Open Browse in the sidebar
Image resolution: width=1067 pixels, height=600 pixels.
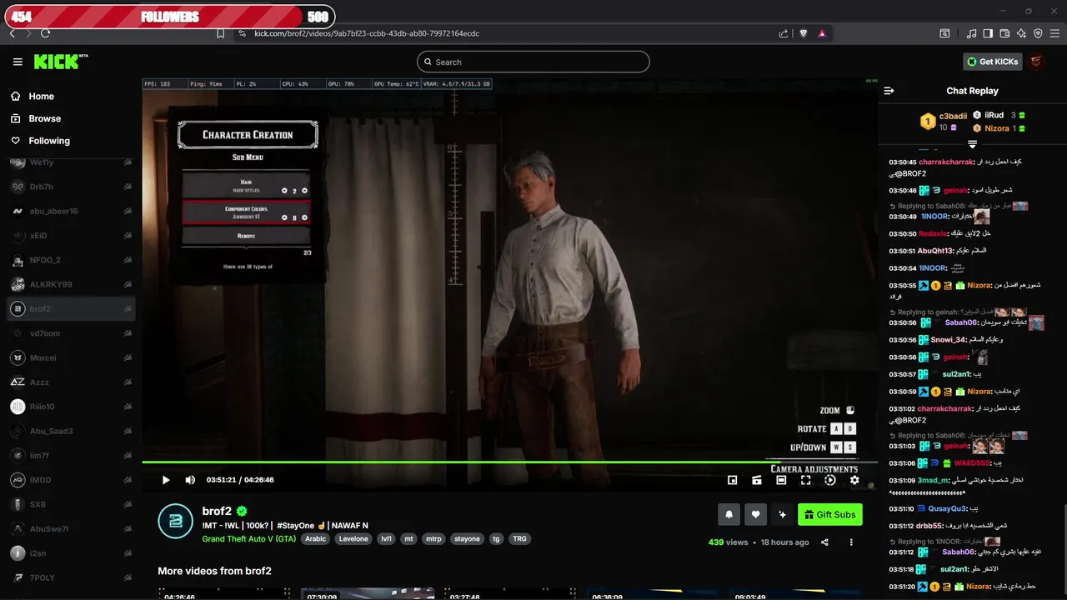click(x=44, y=118)
